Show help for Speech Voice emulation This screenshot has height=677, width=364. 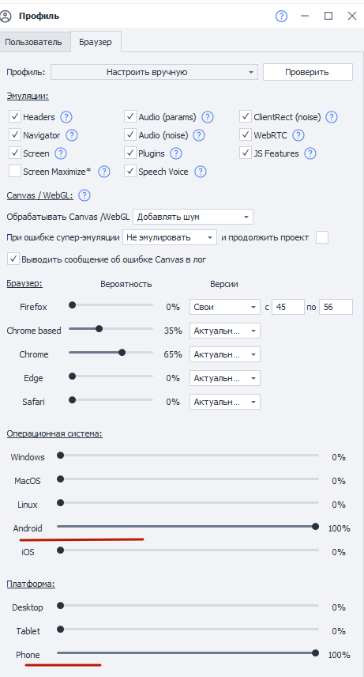tap(200, 172)
